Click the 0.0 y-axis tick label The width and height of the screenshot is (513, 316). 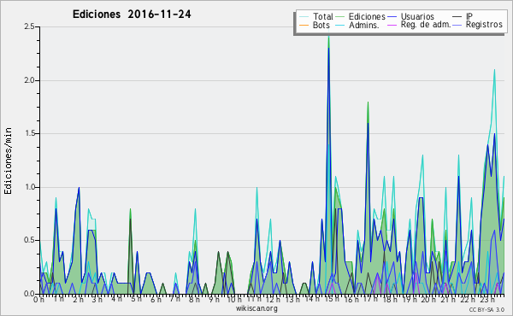coord(29,294)
